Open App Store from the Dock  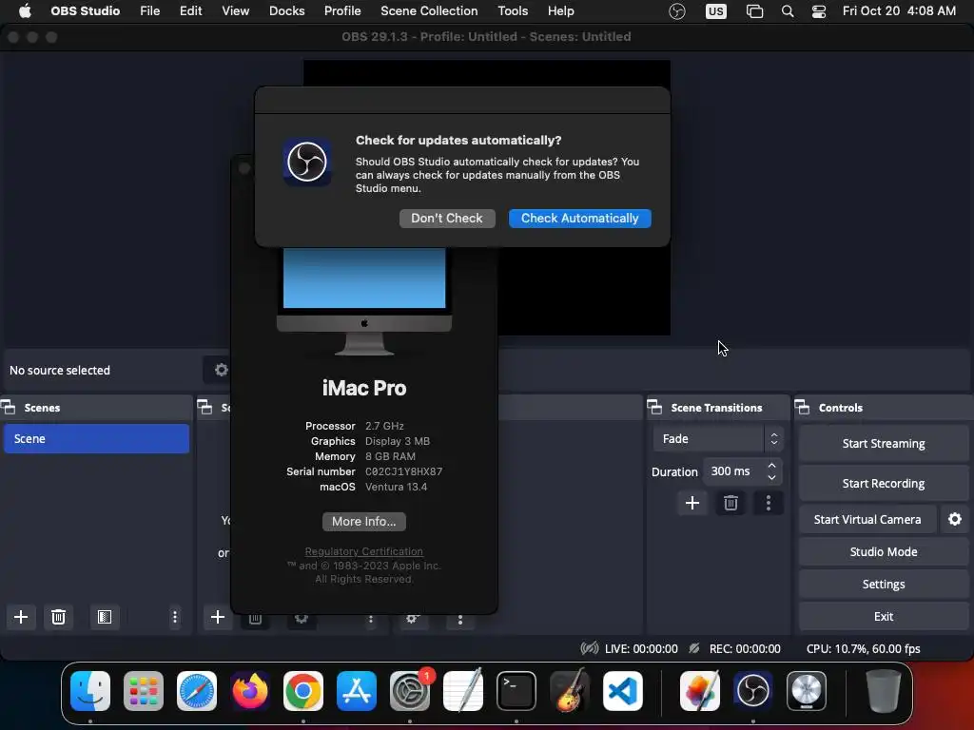pos(357,690)
